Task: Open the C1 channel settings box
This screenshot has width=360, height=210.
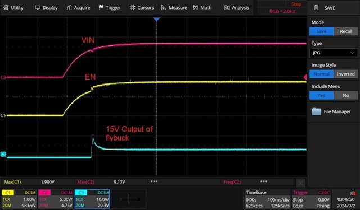Action: point(19,199)
